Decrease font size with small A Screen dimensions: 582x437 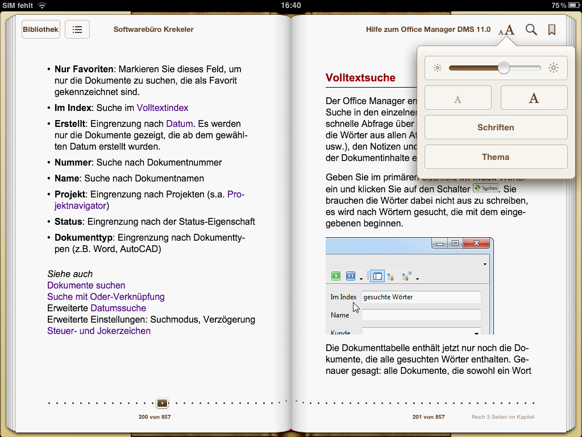click(x=458, y=98)
